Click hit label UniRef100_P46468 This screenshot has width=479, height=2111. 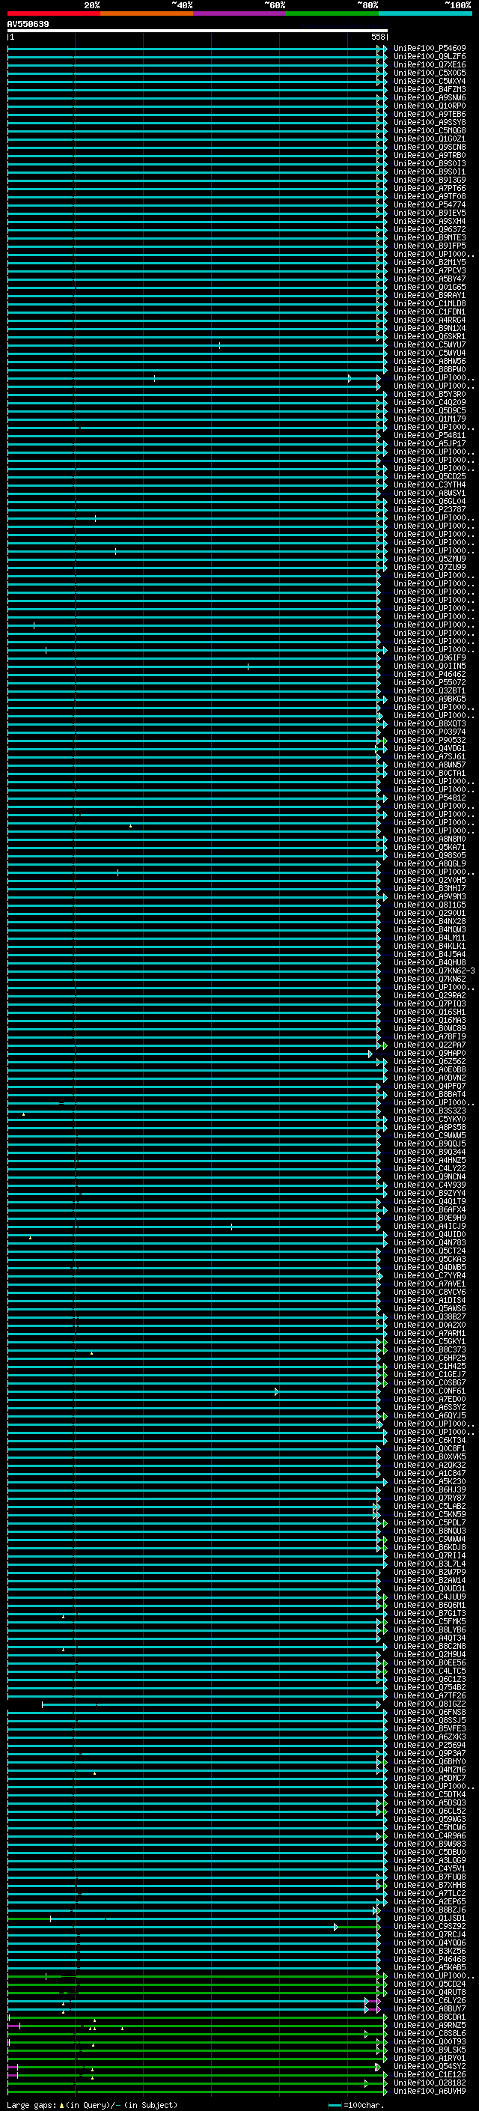coord(429,1958)
